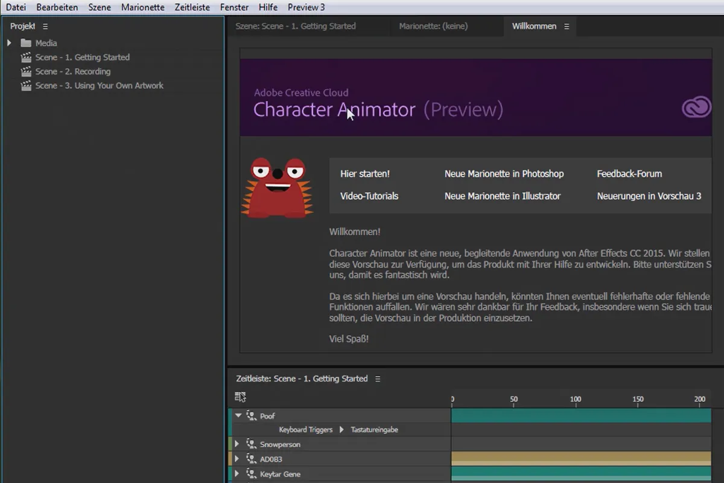Click Neue Marionette in Photoshop link
724x483 pixels.
504,174
